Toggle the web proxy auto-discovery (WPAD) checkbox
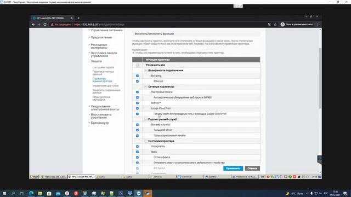This screenshot has height=197, width=351. 137,97
